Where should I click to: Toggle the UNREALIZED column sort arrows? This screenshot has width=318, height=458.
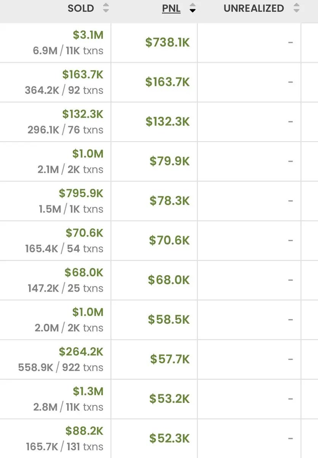297,8
